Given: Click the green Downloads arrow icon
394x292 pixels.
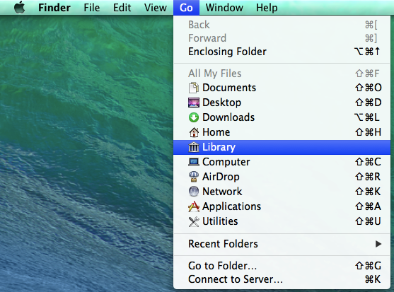Looking at the screenshot, I should coord(194,117).
